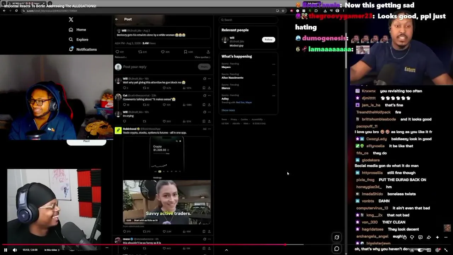Open more options on Robinhood ad
This screenshot has height=255, width=453.
tap(209, 129)
